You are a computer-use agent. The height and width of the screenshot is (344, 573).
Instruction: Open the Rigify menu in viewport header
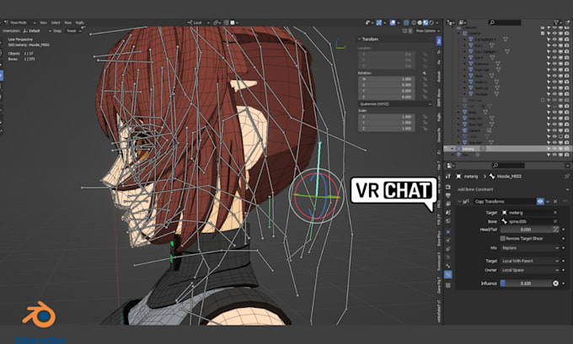pyautogui.click(x=80, y=23)
